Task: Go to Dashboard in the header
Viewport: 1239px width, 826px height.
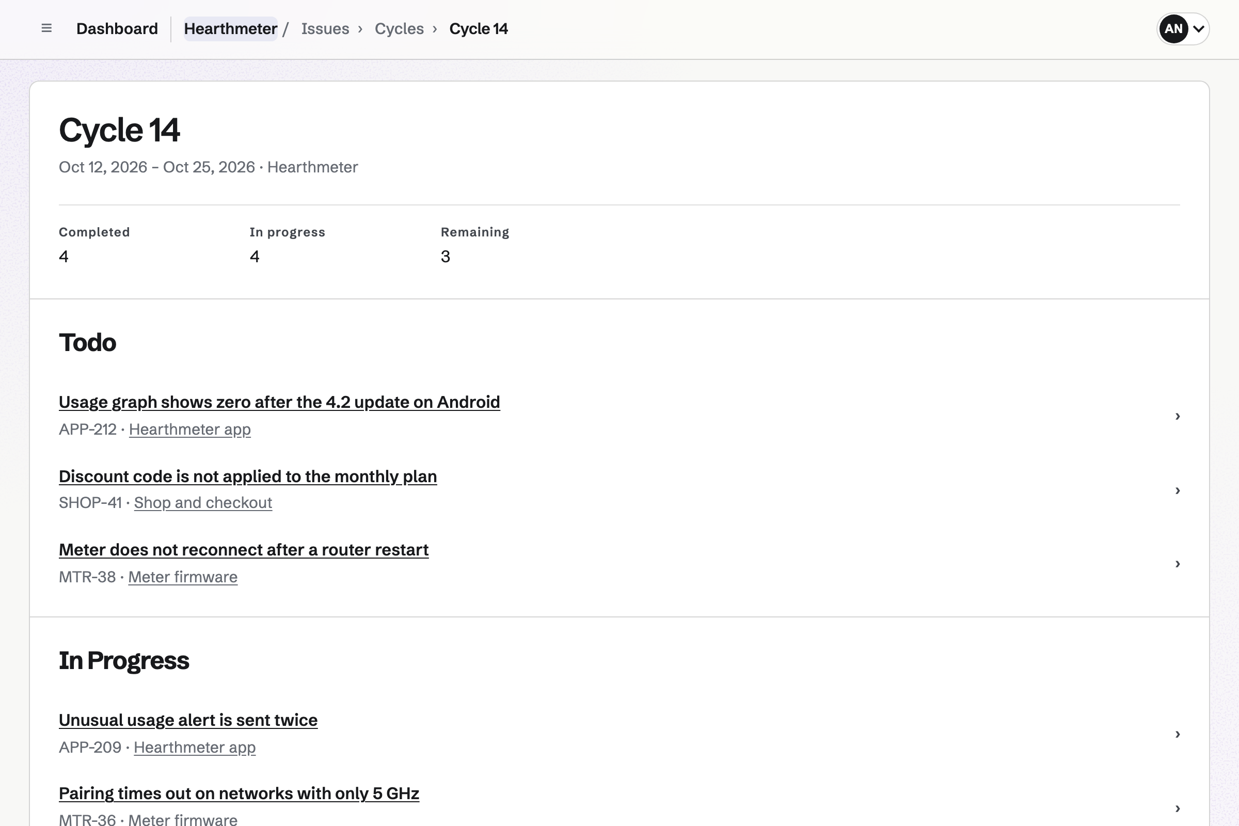Action: [x=117, y=28]
